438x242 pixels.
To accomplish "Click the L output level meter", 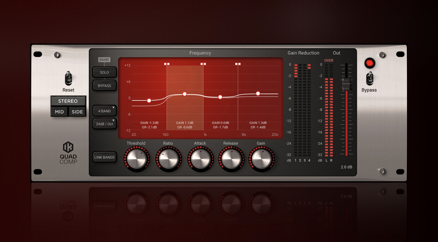I will point(327,110).
